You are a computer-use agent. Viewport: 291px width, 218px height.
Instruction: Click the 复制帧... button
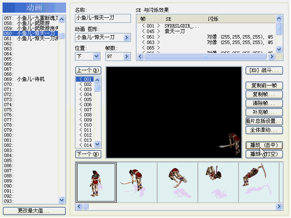point(264,94)
